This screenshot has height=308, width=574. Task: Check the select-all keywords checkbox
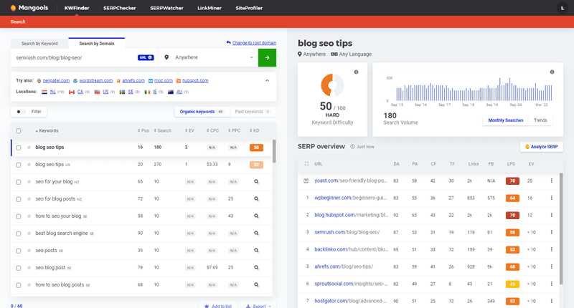click(x=19, y=130)
